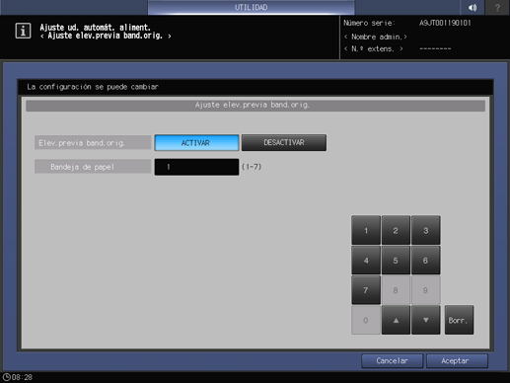Viewport: 510px width, 383px height.
Task: Click the Bandeja de papel label
Action: 93,167
